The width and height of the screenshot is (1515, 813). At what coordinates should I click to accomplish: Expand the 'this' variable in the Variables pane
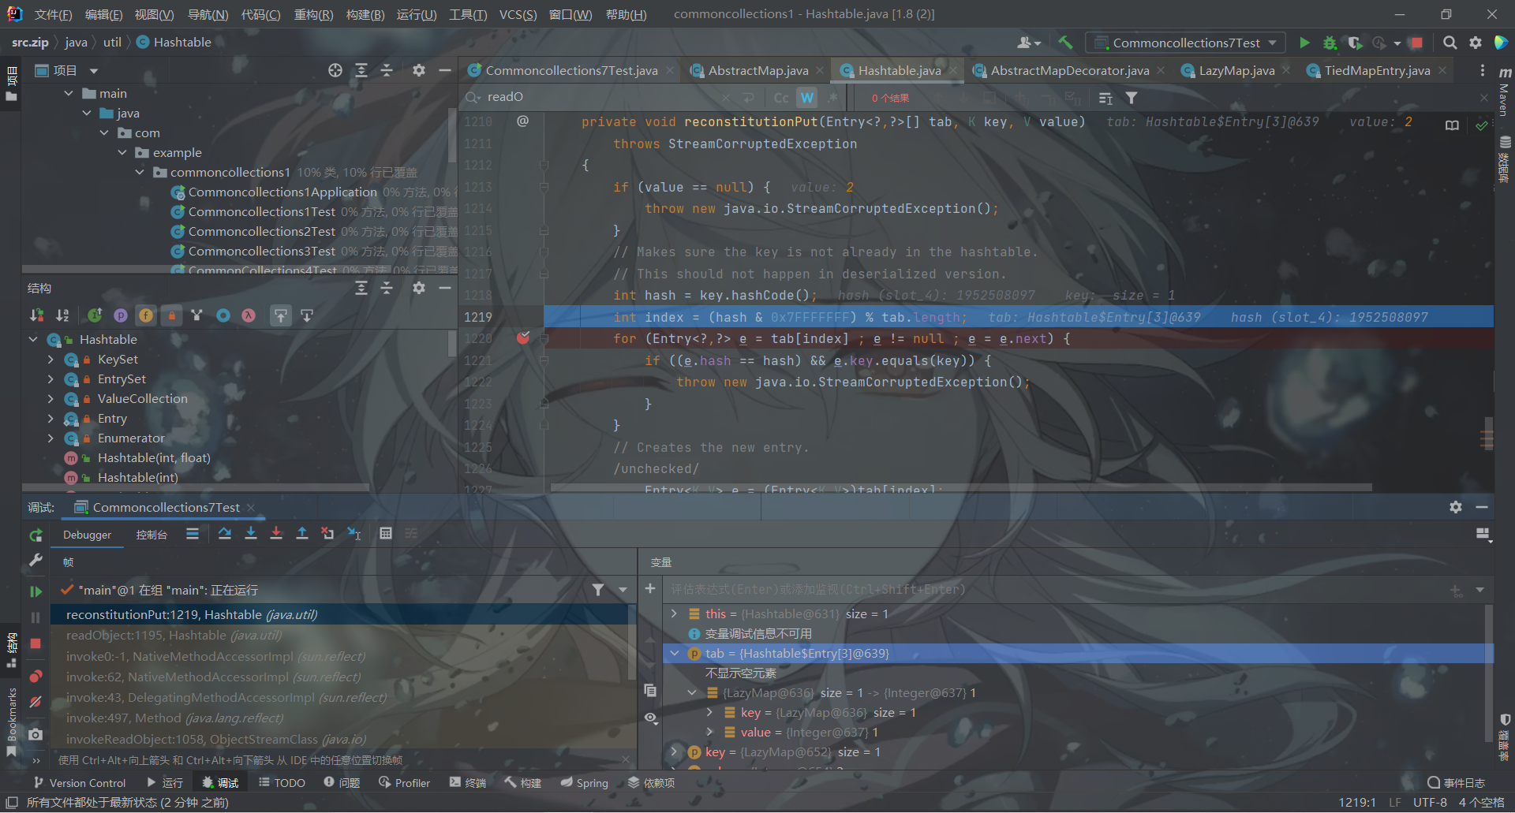(x=674, y=613)
